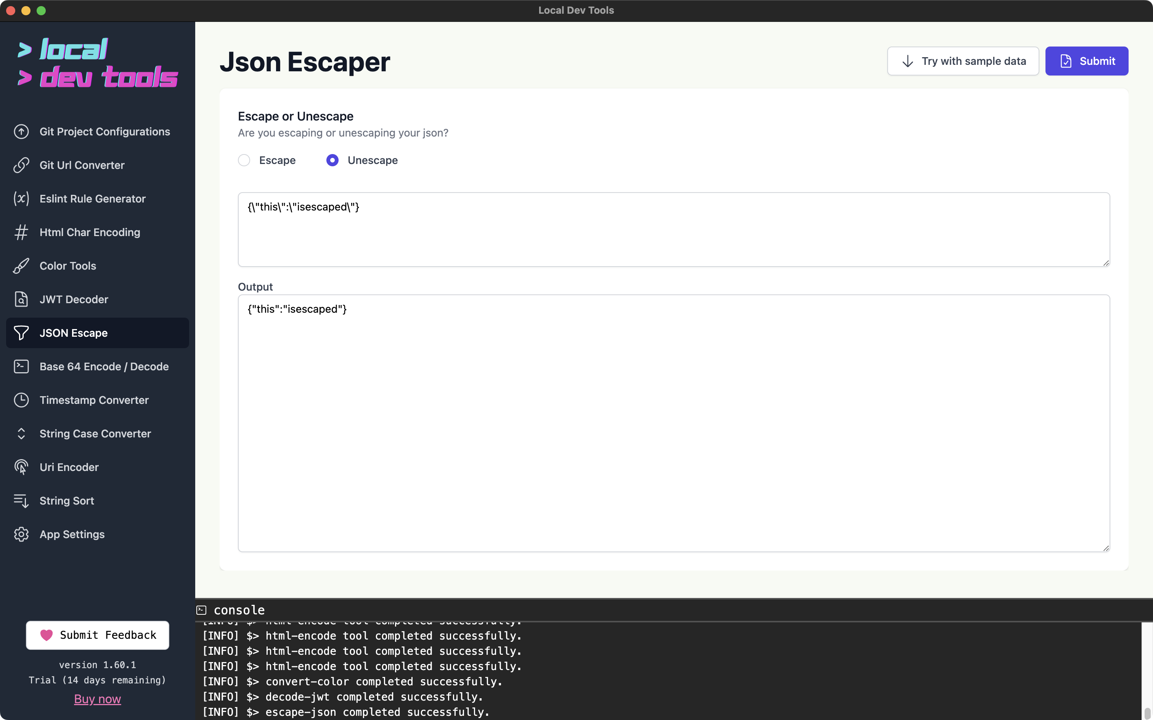The height and width of the screenshot is (720, 1153).
Task: Click the Git Url Converter link icon
Action: coord(21,165)
